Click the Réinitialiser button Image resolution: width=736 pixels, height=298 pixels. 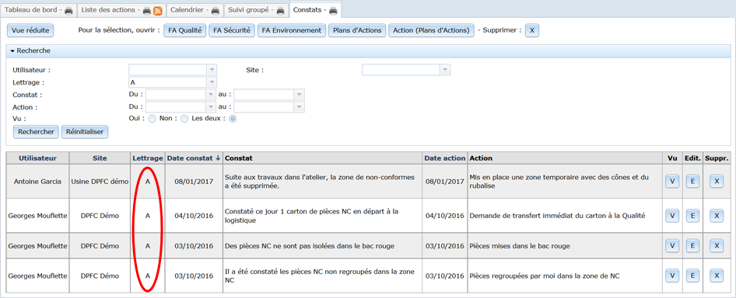click(85, 132)
